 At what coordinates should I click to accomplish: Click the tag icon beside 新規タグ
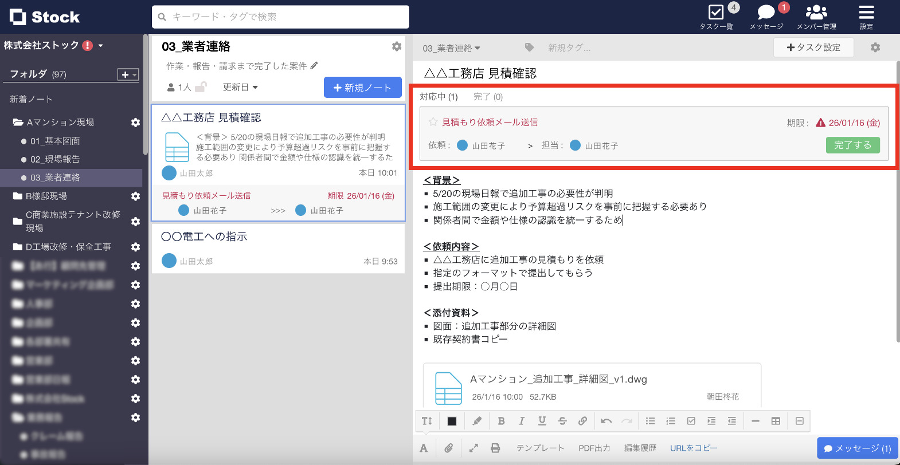529,48
